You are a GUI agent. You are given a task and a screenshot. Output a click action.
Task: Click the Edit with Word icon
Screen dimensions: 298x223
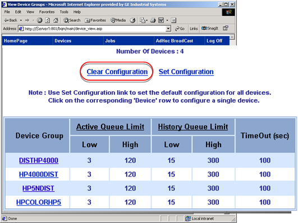(161, 20)
